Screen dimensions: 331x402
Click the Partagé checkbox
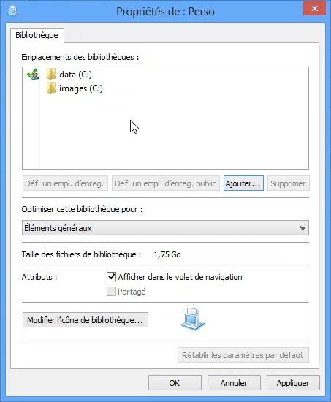pos(111,291)
